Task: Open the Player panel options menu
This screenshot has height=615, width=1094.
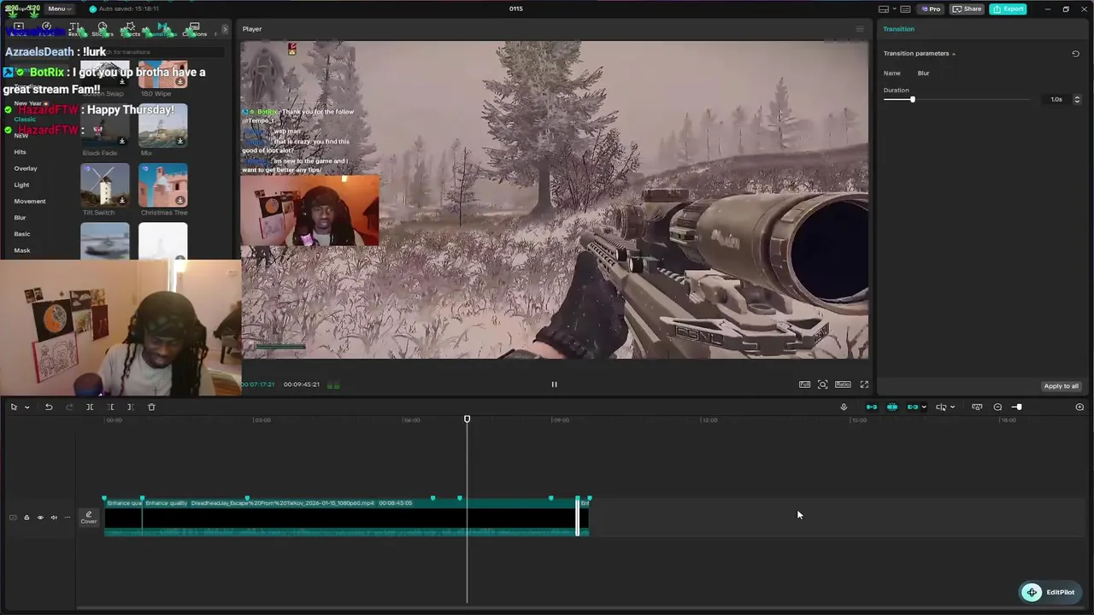Action: (x=860, y=29)
